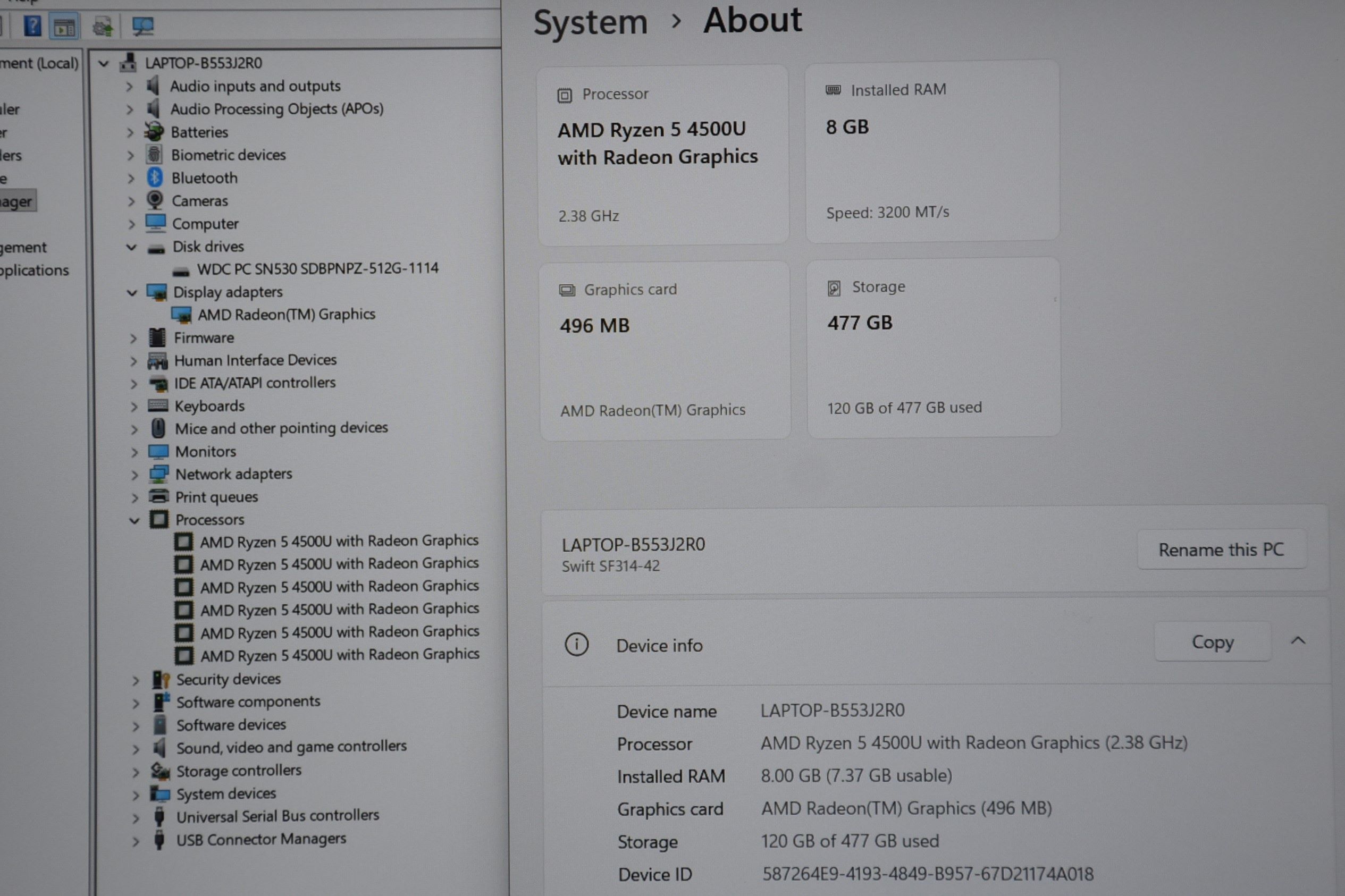Viewport: 1345px width, 896px height.
Task: Click the Device ID value text
Action: 927,874
